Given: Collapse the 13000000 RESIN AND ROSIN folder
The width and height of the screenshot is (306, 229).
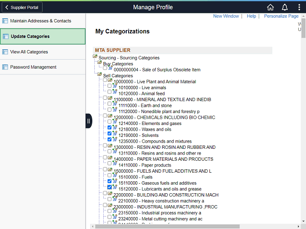Looking at the screenshot, I should (110, 146).
